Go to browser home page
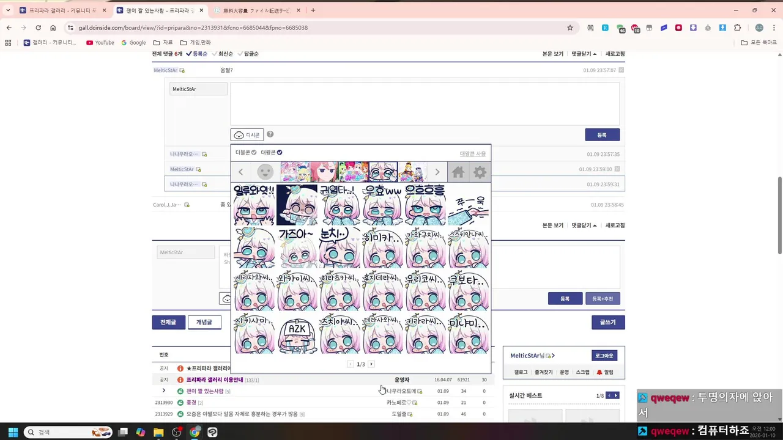Image resolution: width=783 pixels, height=440 pixels. click(53, 28)
